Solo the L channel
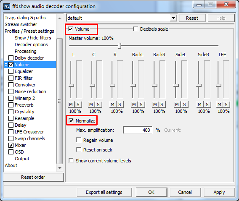 (78, 104)
